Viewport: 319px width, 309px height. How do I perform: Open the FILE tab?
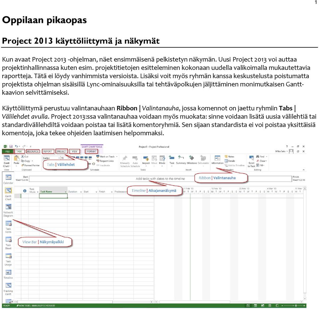tap(8, 151)
